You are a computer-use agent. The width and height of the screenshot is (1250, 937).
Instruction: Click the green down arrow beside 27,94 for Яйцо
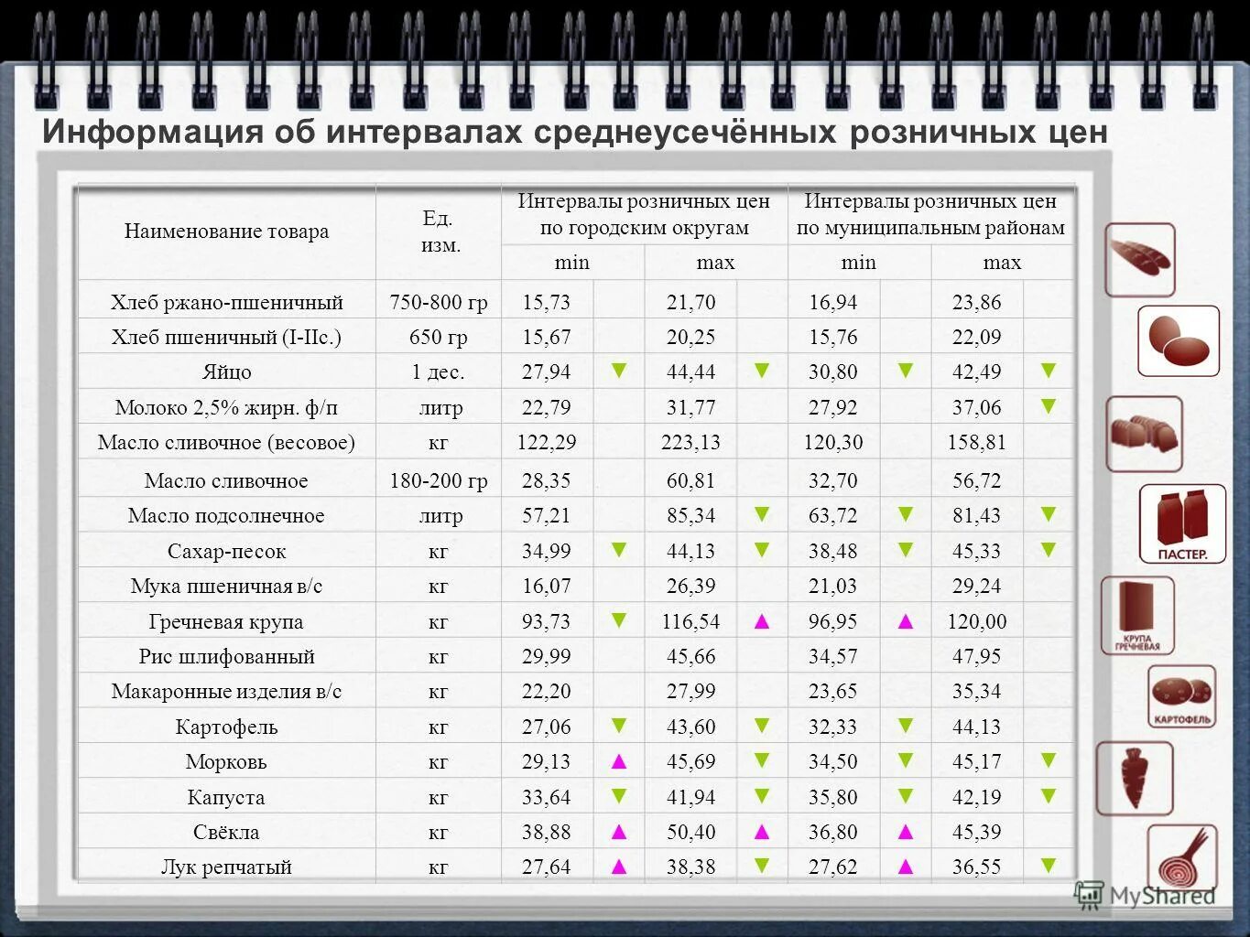coord(619,371)
